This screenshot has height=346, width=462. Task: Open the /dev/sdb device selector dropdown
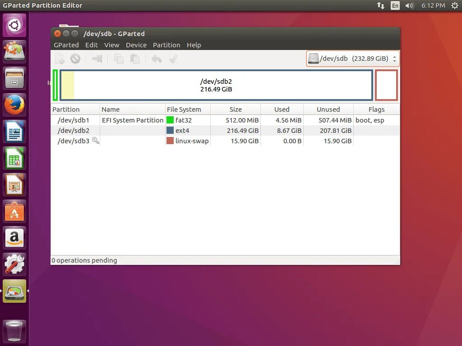pyautogui.click(x=353, y=59)
